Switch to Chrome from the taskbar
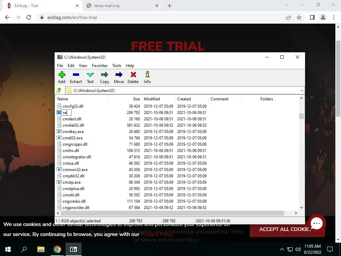The width and height of the screenshot is (341, 256). (x=57, y=249)
